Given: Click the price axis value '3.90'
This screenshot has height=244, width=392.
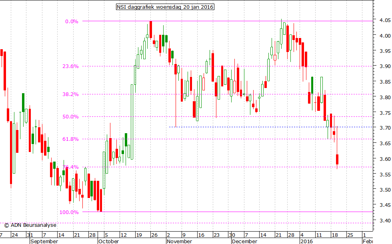Looking at the screenshot, I should click(x=385, y=66).
